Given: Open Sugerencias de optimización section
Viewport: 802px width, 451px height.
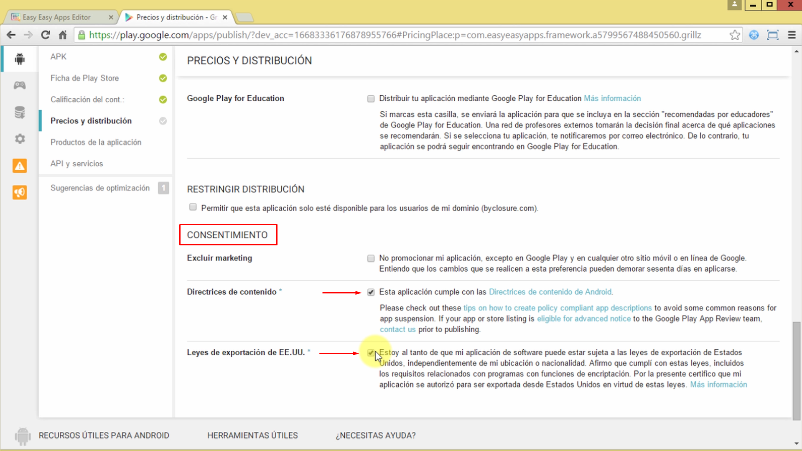Looking at the screenshot, I should (100, 188).
